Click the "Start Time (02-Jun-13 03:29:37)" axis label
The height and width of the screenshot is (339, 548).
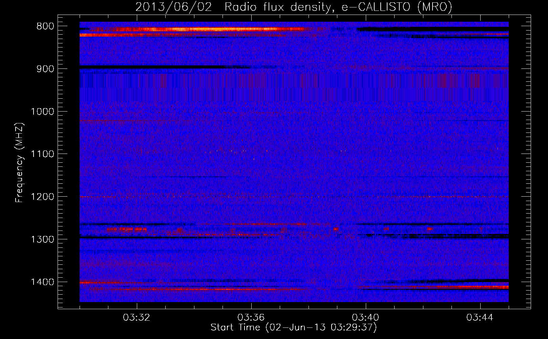pos(294,327)
